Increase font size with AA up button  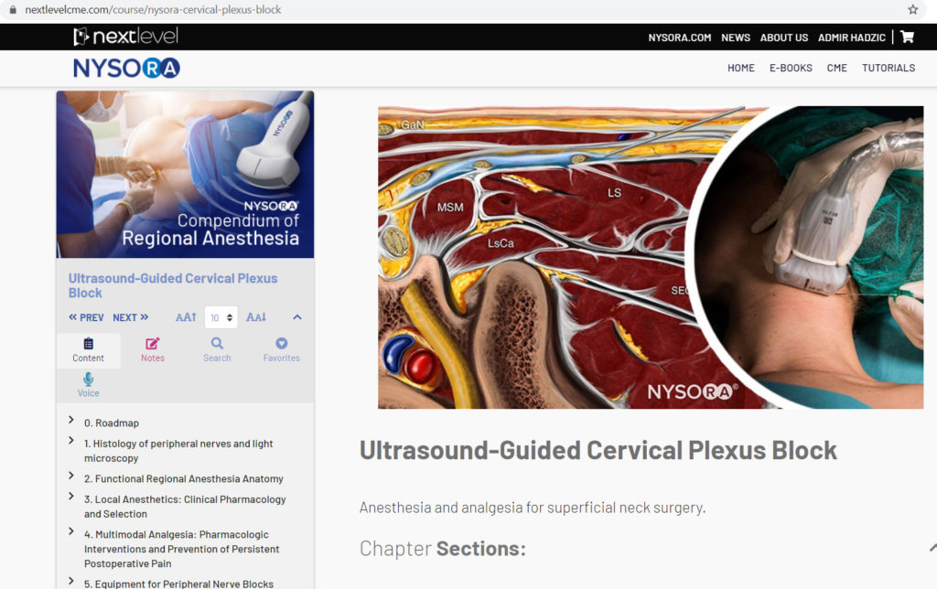click(186, 317)
